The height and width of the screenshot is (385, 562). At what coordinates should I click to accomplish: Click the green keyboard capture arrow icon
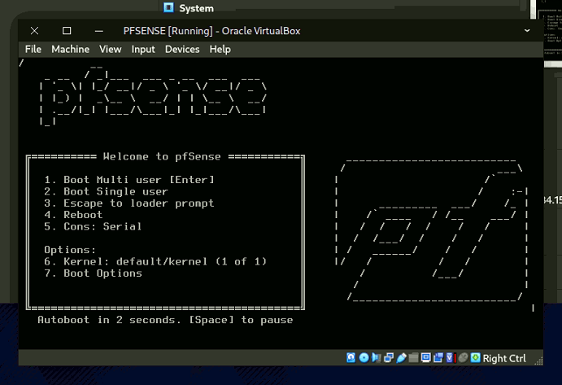tap(476, 358)
